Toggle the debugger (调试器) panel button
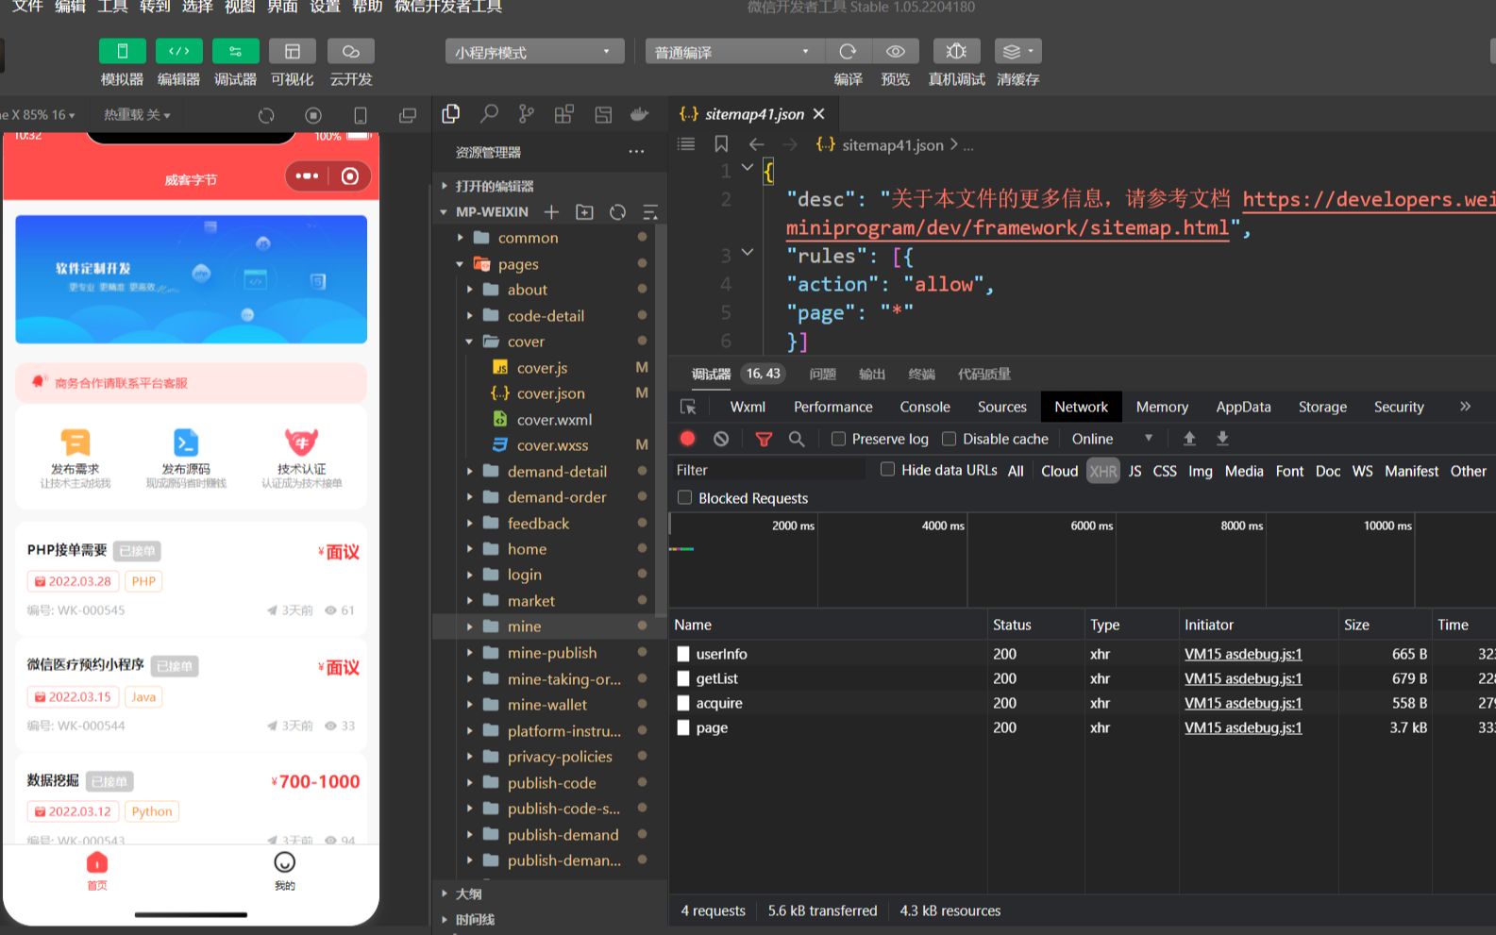 [235, 51]
